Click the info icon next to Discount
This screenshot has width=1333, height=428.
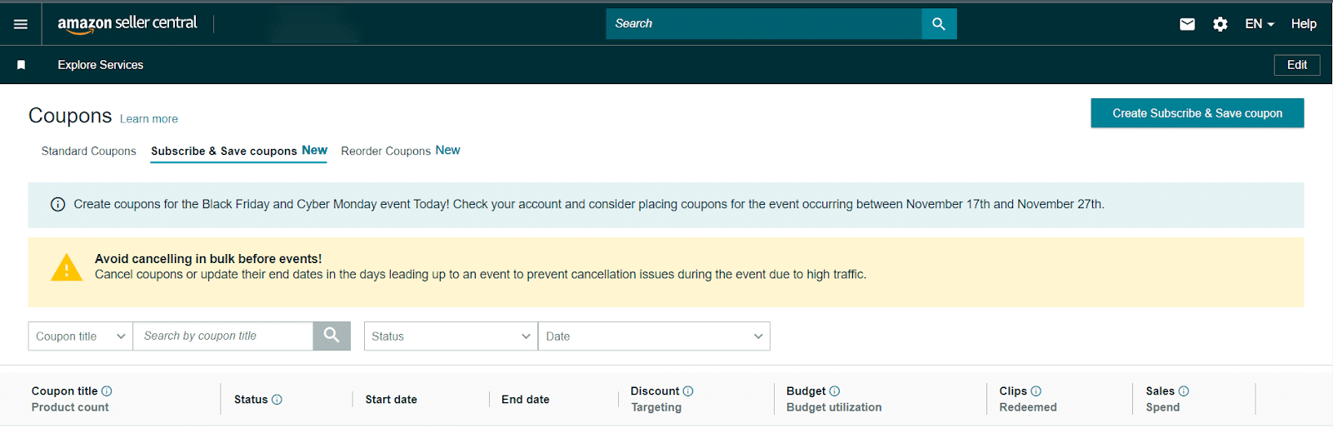[688, 391]
